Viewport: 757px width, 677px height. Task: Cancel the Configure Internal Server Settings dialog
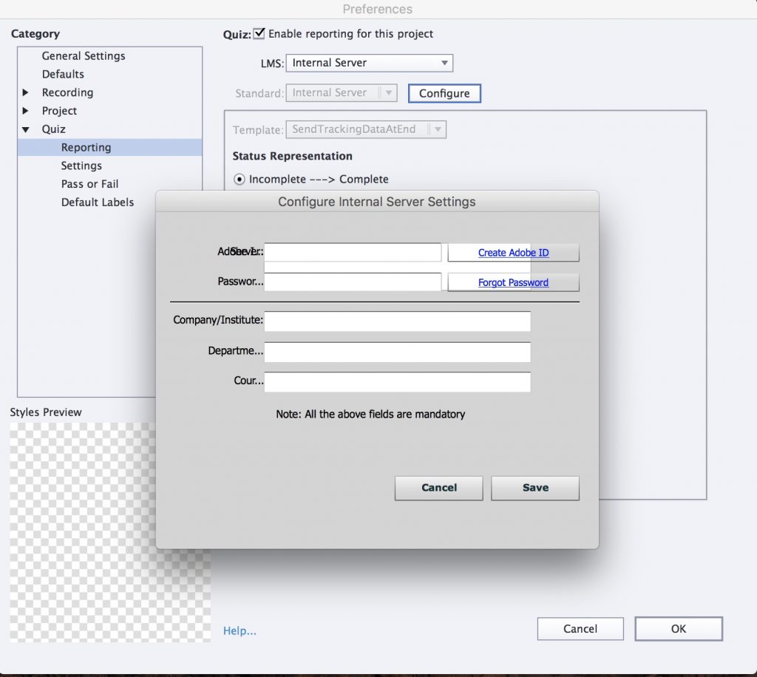[x=438, y=488]
